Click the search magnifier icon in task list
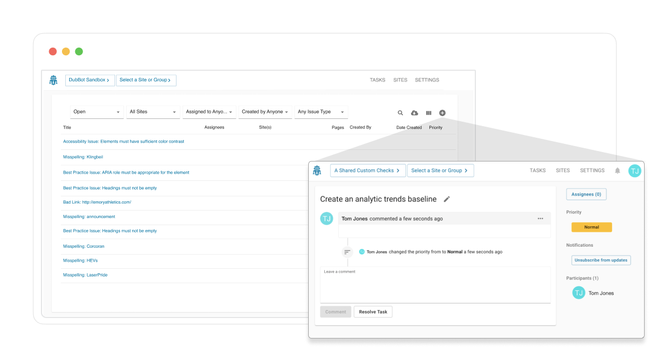The width and height of the screenshot is (664, 354). 400,113
